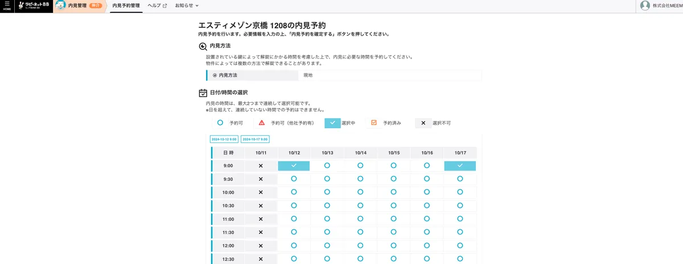Click the 2024-10-12 9:00 selection tag

point(224,139)
